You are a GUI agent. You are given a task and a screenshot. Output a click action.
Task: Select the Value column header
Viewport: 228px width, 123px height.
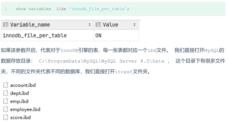(111, 25)
